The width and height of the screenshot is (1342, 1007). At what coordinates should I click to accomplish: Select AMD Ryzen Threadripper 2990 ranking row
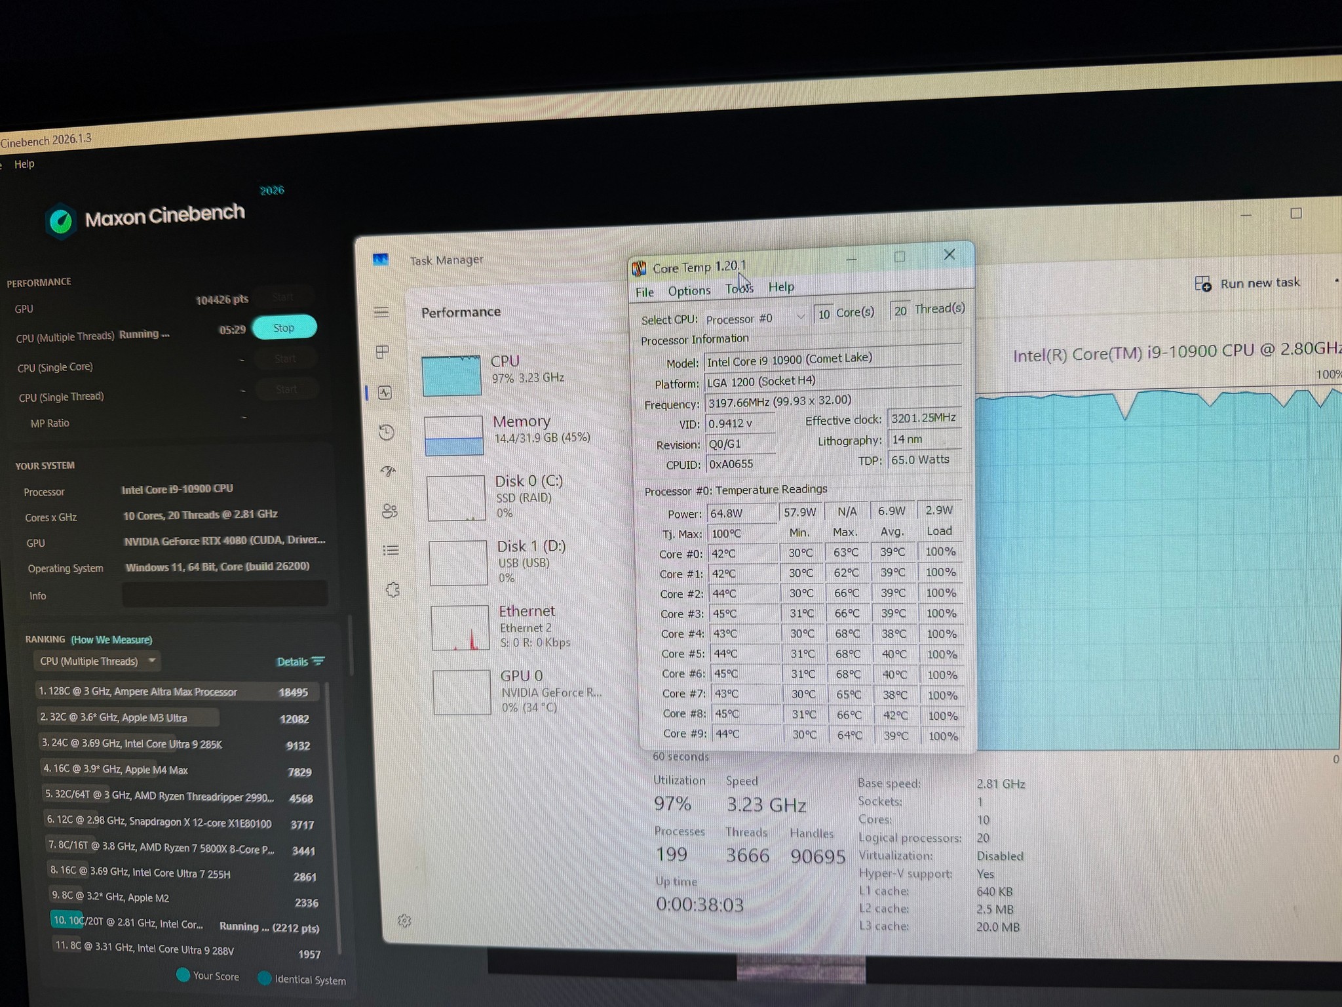[x=180, y=797]
